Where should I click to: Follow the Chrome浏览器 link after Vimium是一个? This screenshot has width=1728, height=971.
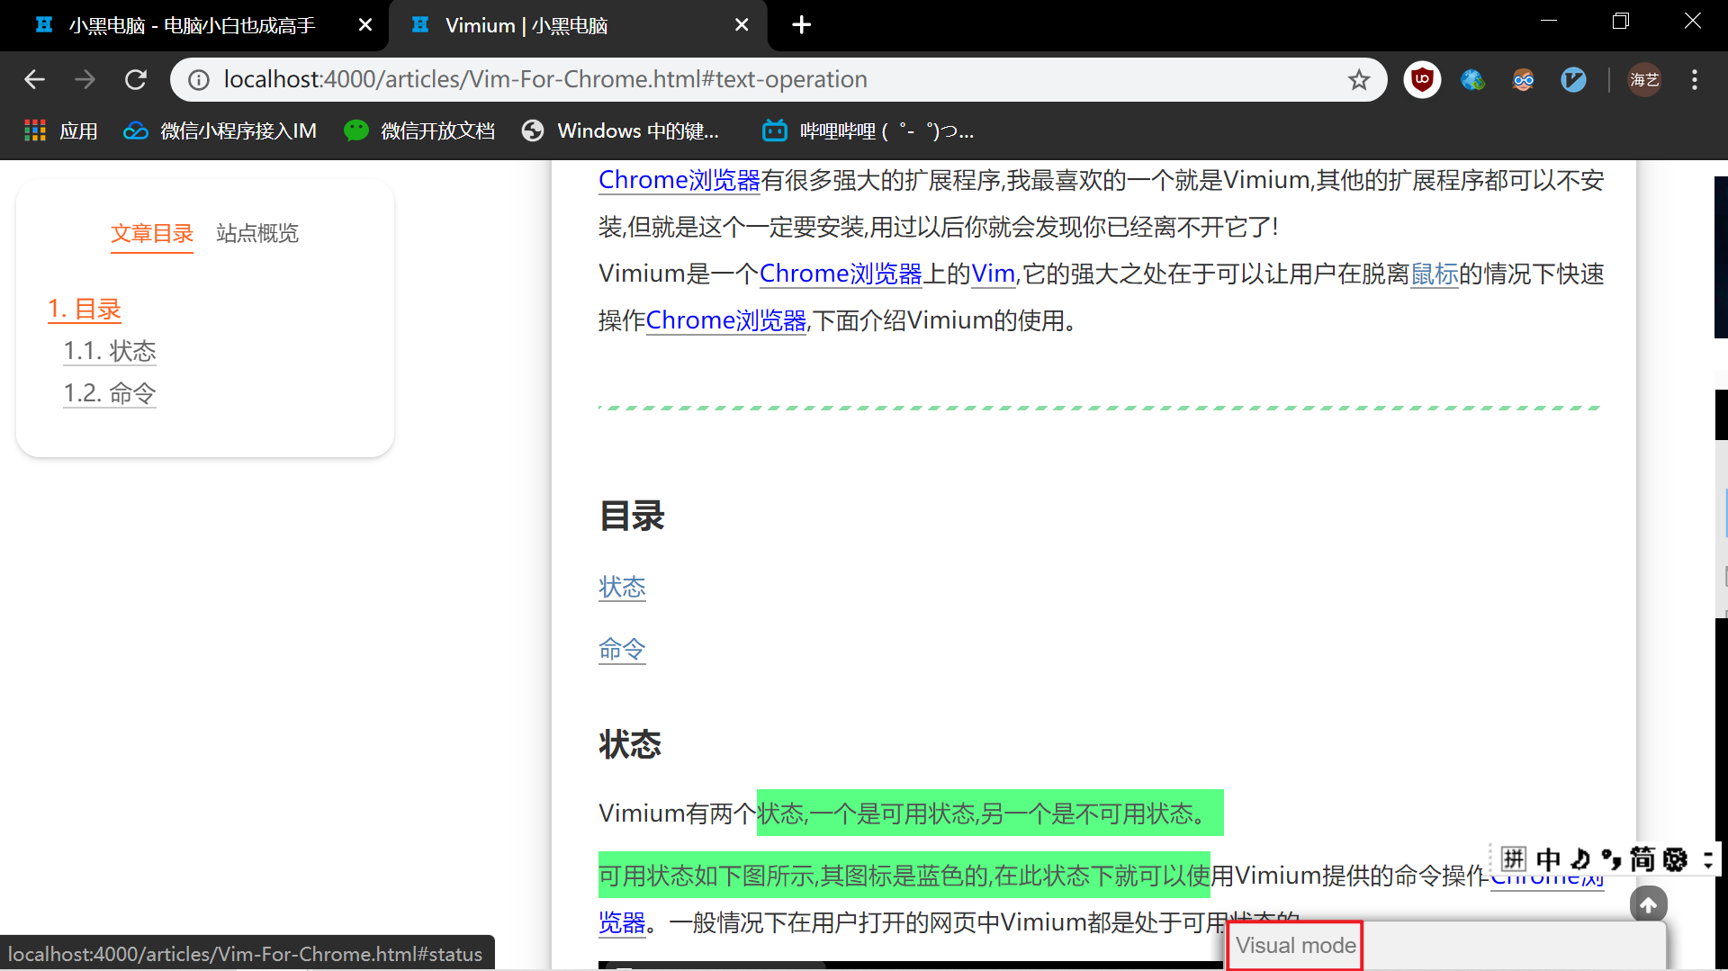(x=841, y=274)
